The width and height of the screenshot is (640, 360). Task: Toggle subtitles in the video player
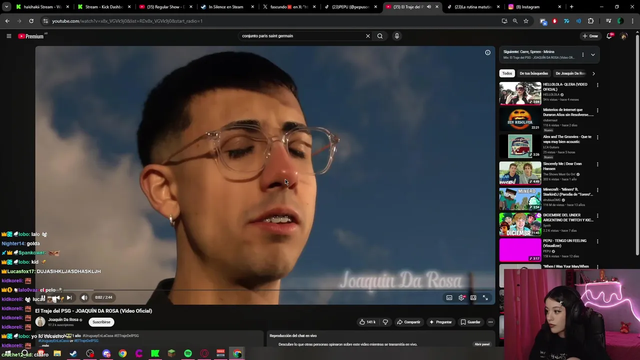(x=449, y=297)
